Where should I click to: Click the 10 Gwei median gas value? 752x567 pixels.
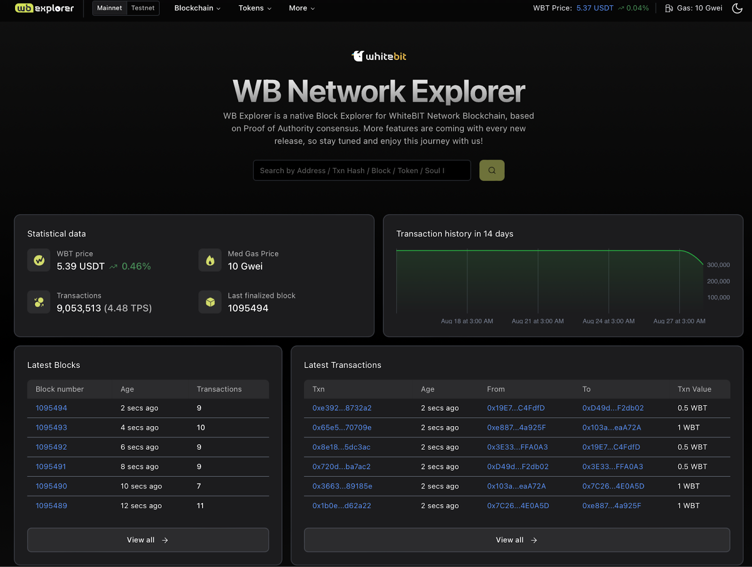tap(245, 266)
